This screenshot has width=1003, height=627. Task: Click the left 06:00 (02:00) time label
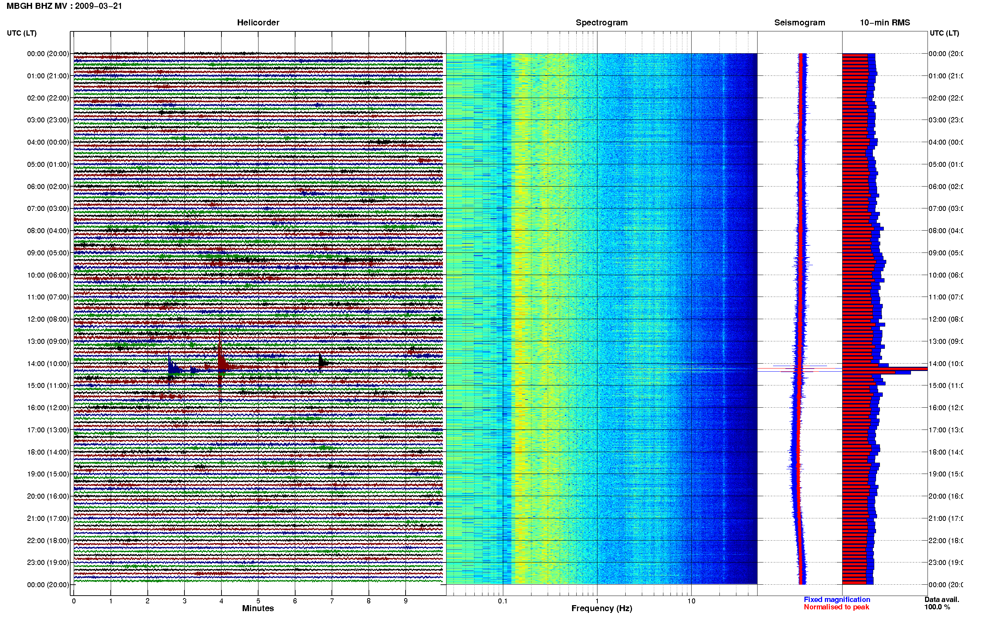(48, 187)
